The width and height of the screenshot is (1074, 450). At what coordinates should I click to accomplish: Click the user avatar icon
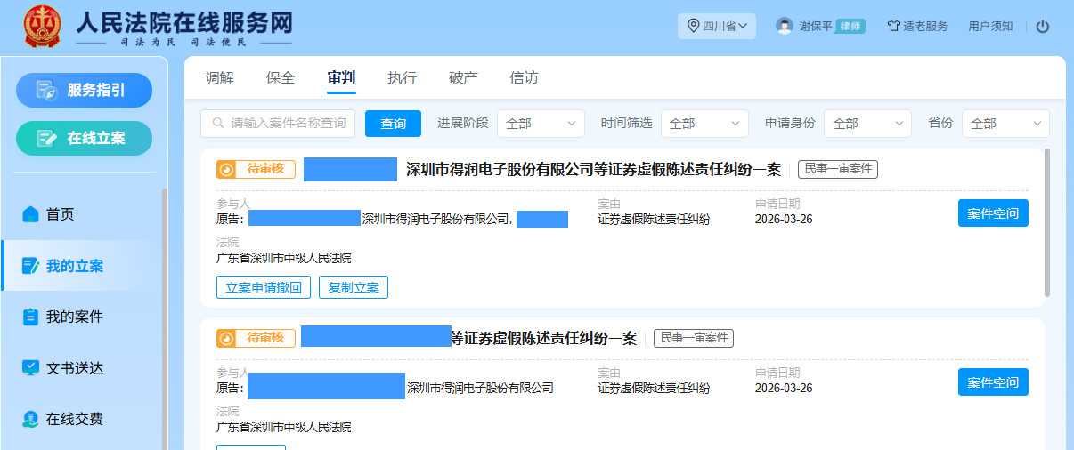(784, 26)
